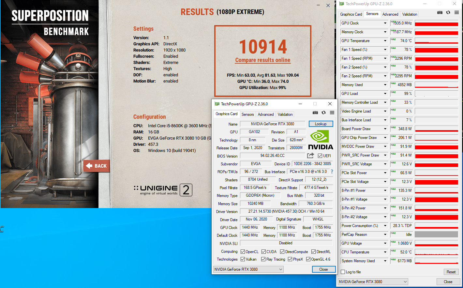Toggle the PhysX checkbox
This screenshot has width=463, height=288.
290,259
